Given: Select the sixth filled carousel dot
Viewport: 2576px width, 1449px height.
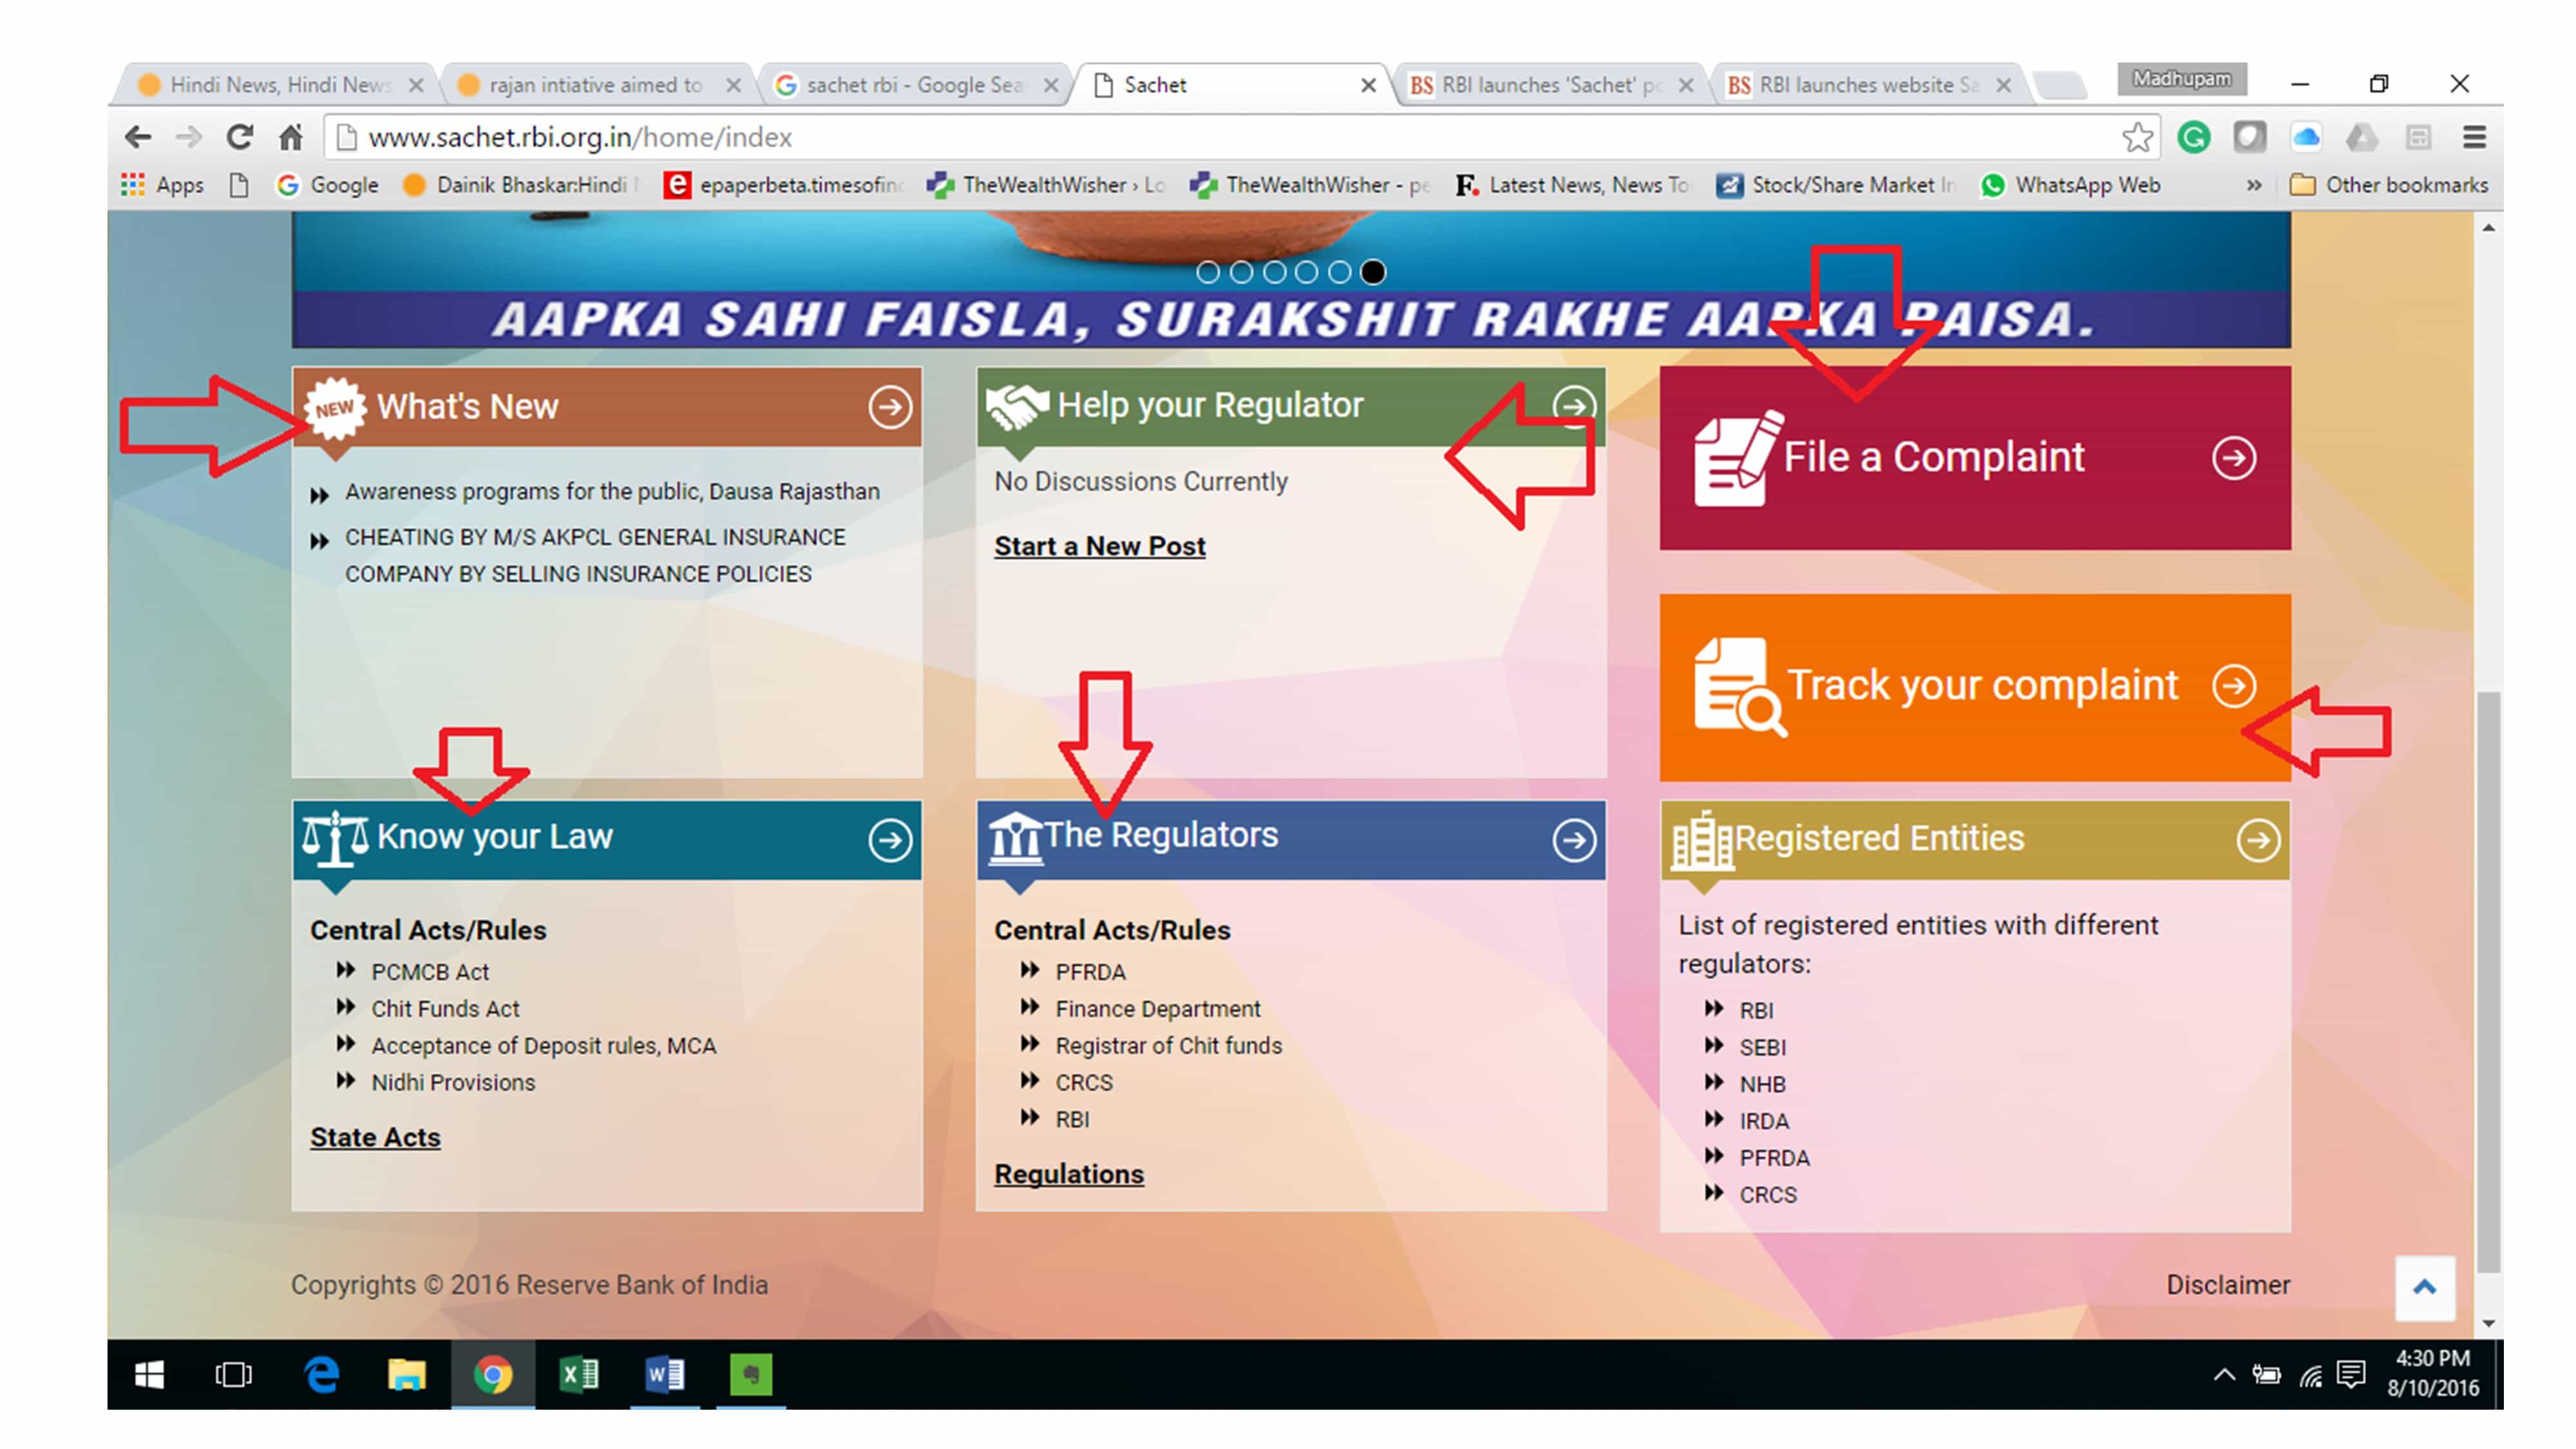Looking at the screenshot, I should coord(1373,272).
